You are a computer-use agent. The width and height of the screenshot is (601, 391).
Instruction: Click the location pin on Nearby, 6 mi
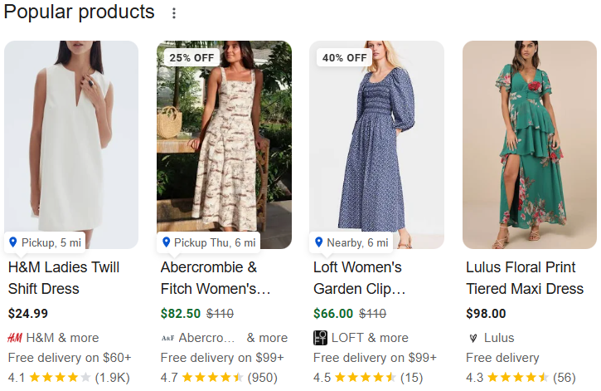(319, 242)
